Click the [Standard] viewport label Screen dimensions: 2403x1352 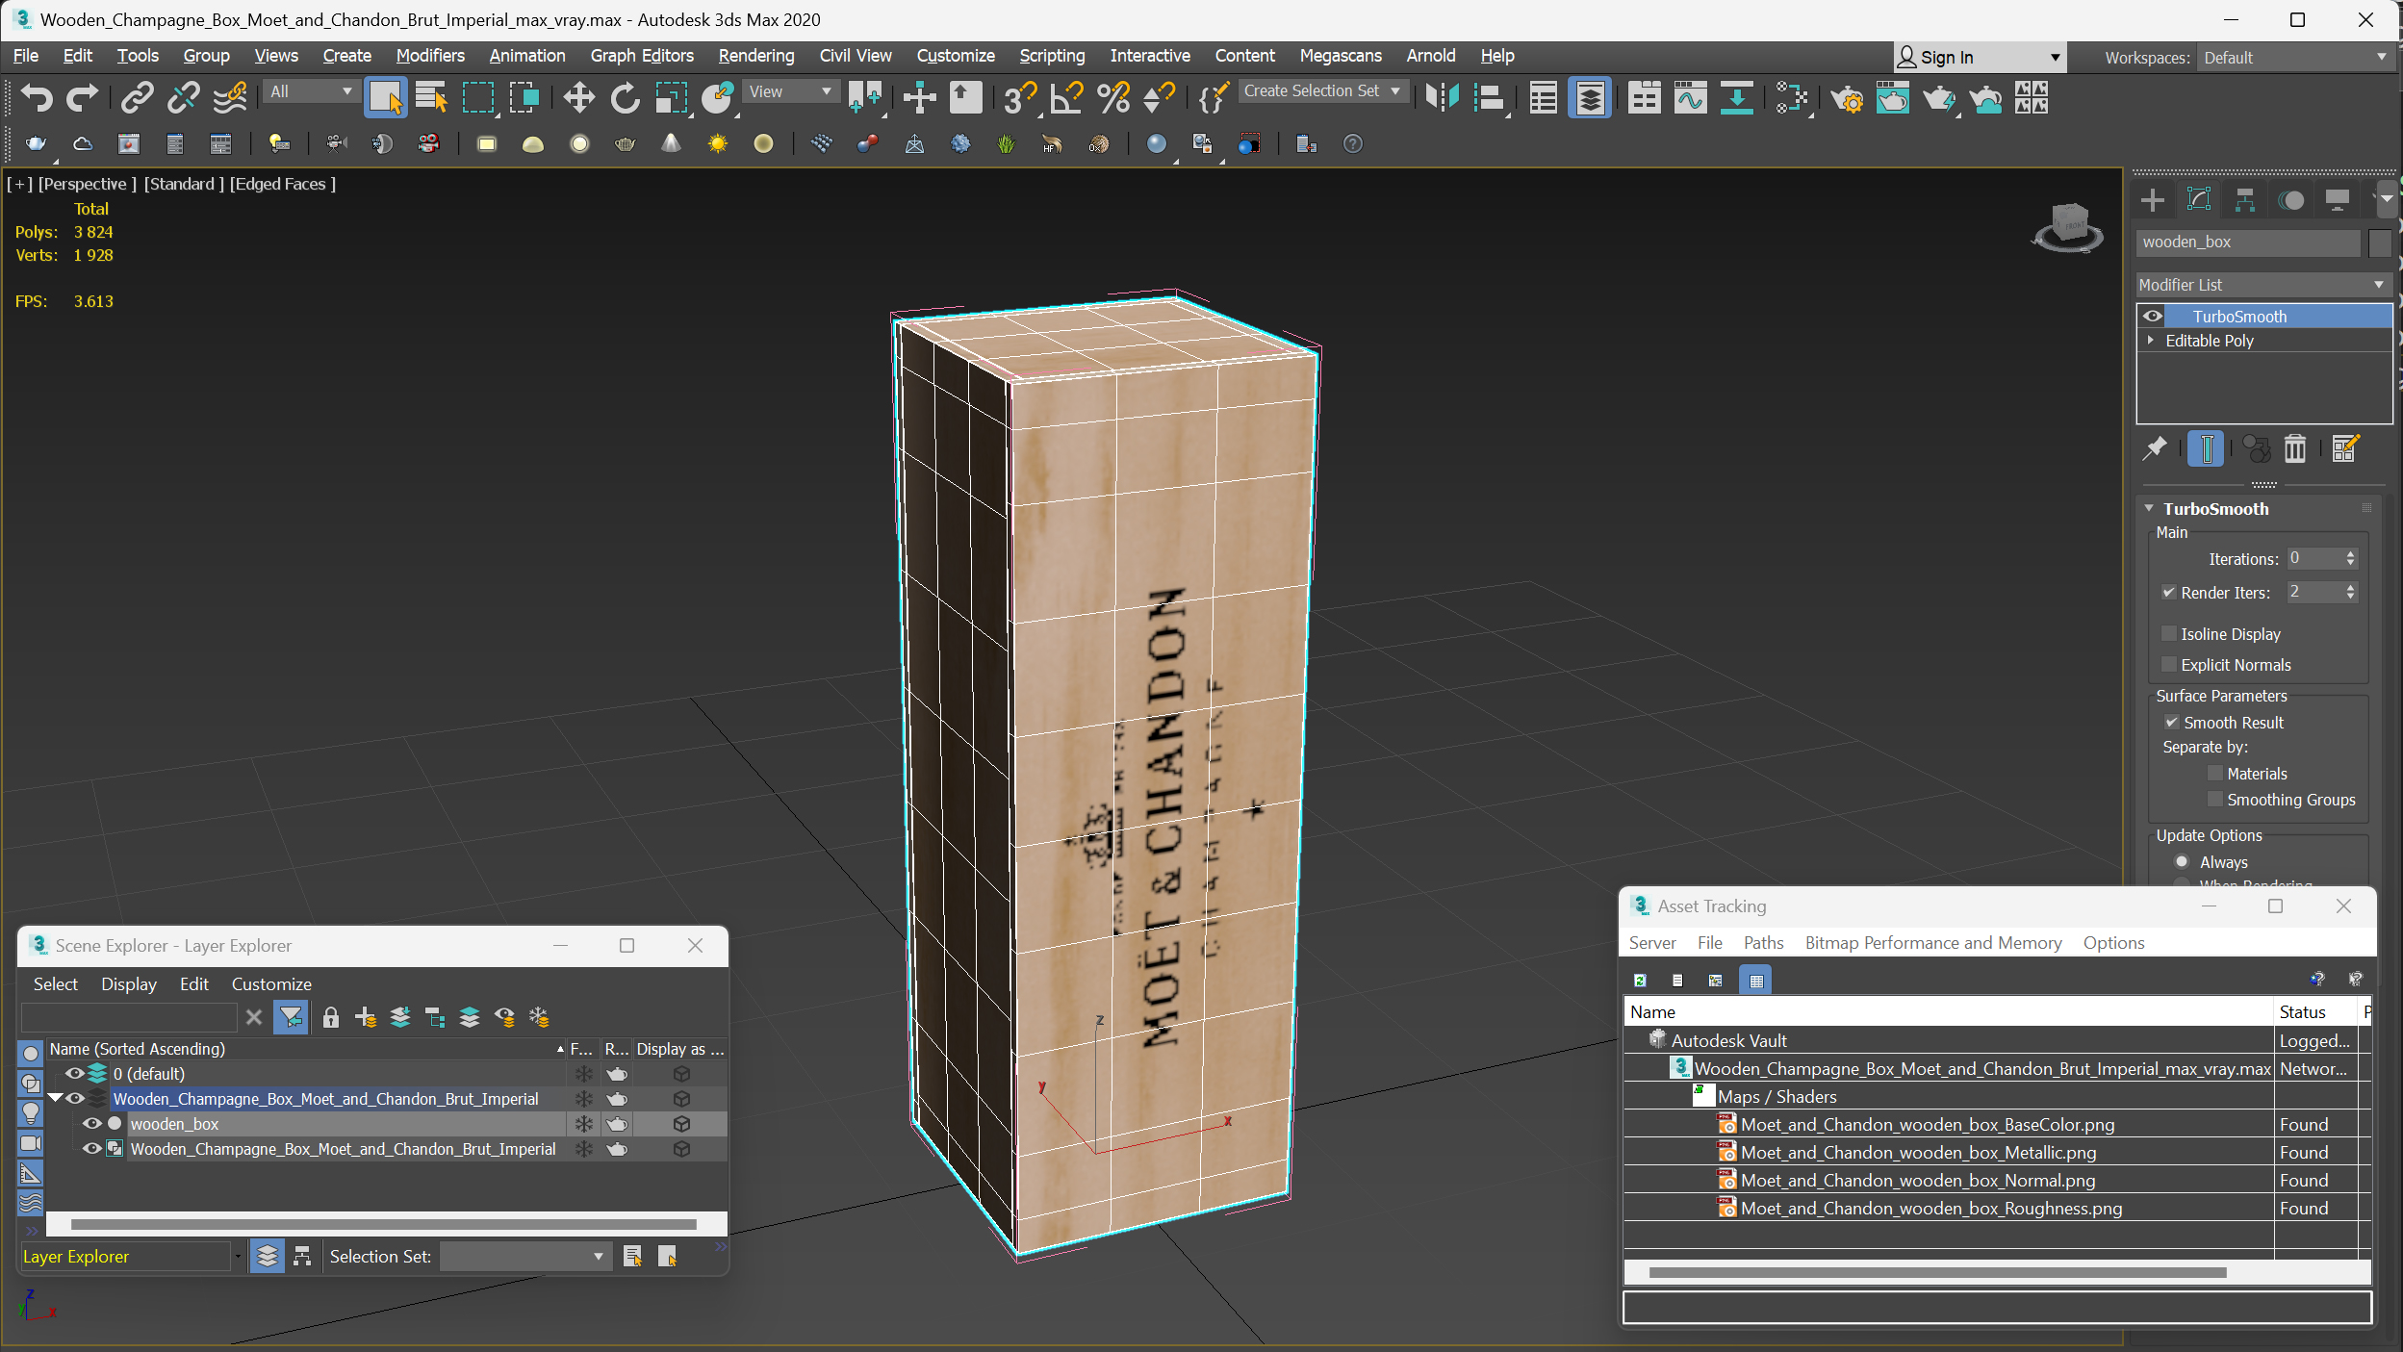click(x=184, y=184)
